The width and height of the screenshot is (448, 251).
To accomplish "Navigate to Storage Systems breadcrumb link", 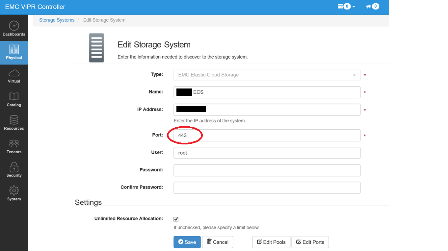I will [57, 20].
